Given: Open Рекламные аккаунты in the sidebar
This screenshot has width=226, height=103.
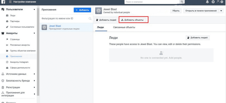Looking at the screenshot, I should coord(20,45).
